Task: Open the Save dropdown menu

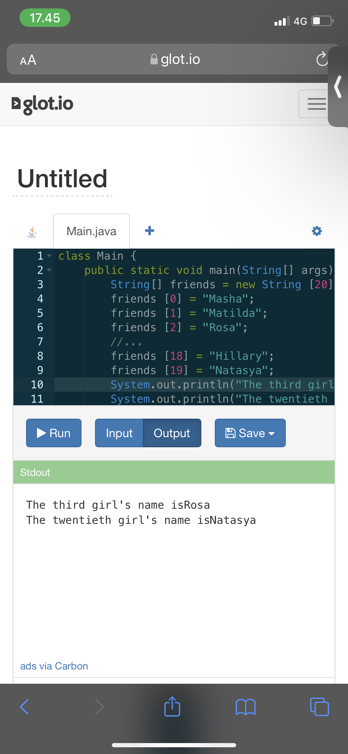Action: tap(250, 433)
